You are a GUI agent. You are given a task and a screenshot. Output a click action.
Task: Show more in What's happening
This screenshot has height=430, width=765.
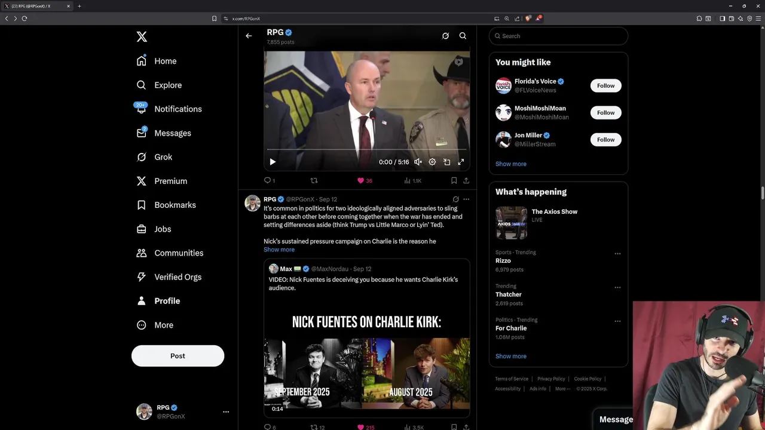[x=511, y=356]
